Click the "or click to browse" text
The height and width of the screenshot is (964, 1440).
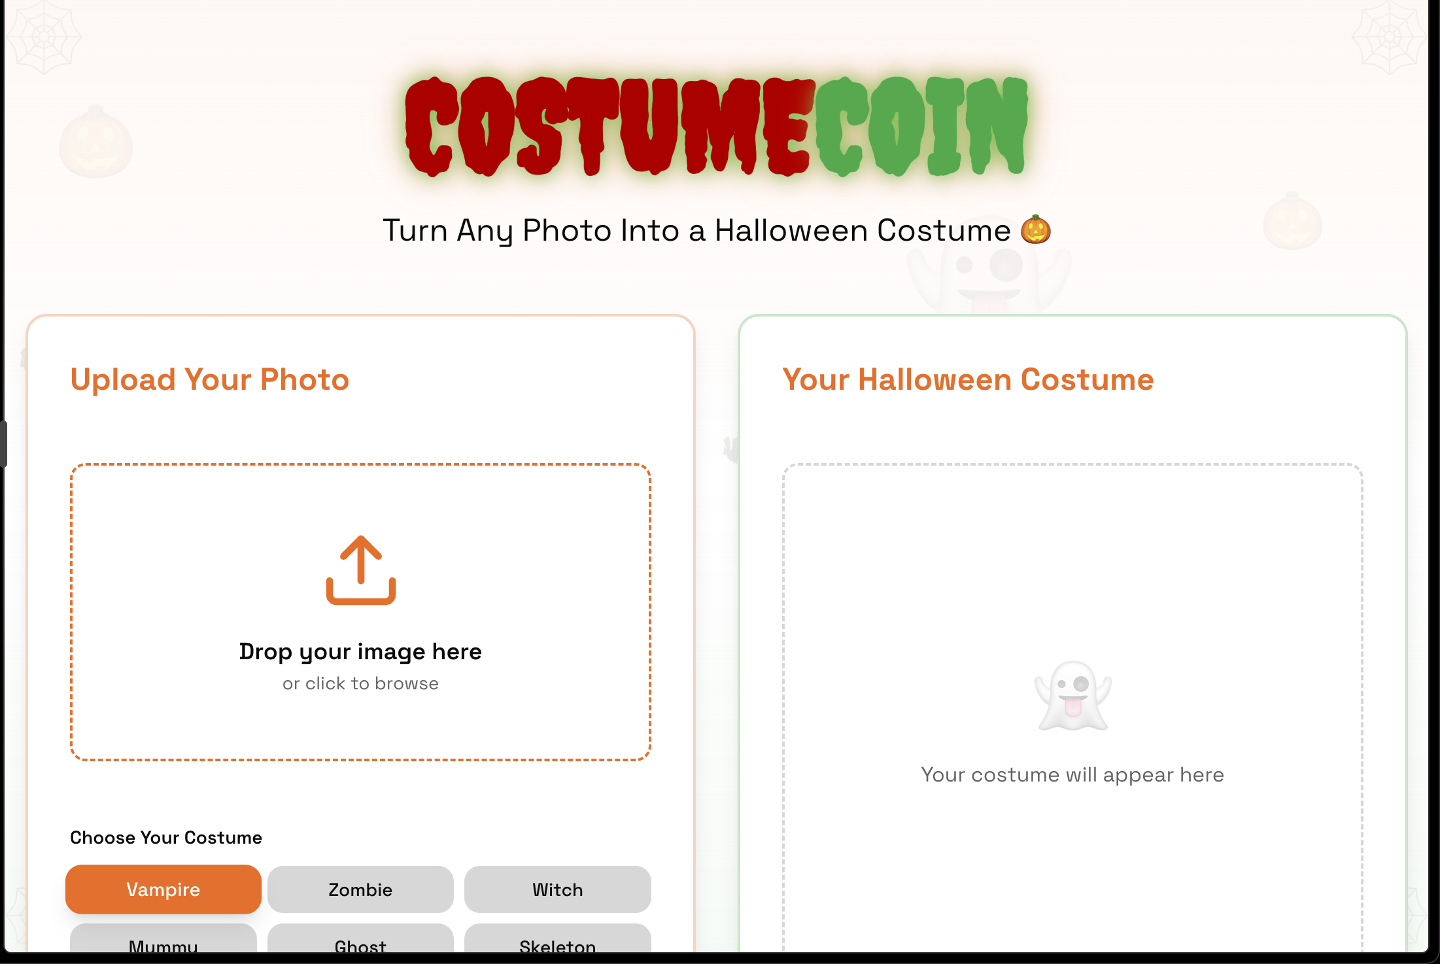[x=360, y=683]
